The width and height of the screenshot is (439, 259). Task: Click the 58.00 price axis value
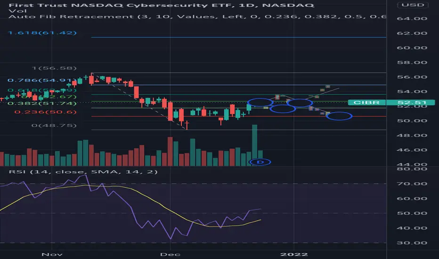[x=412, y=62]
